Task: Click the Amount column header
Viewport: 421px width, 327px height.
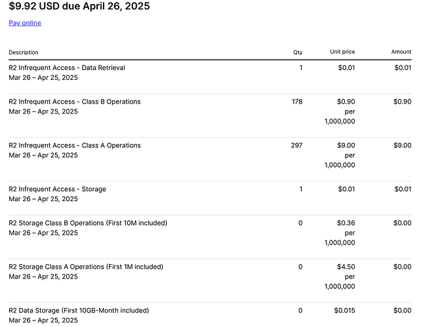Action: [401, 52]
